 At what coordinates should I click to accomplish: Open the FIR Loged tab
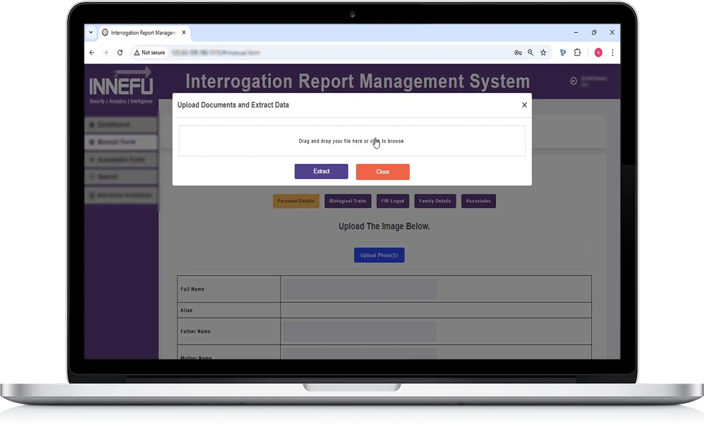pyautogui.click(x=393, y=201)
